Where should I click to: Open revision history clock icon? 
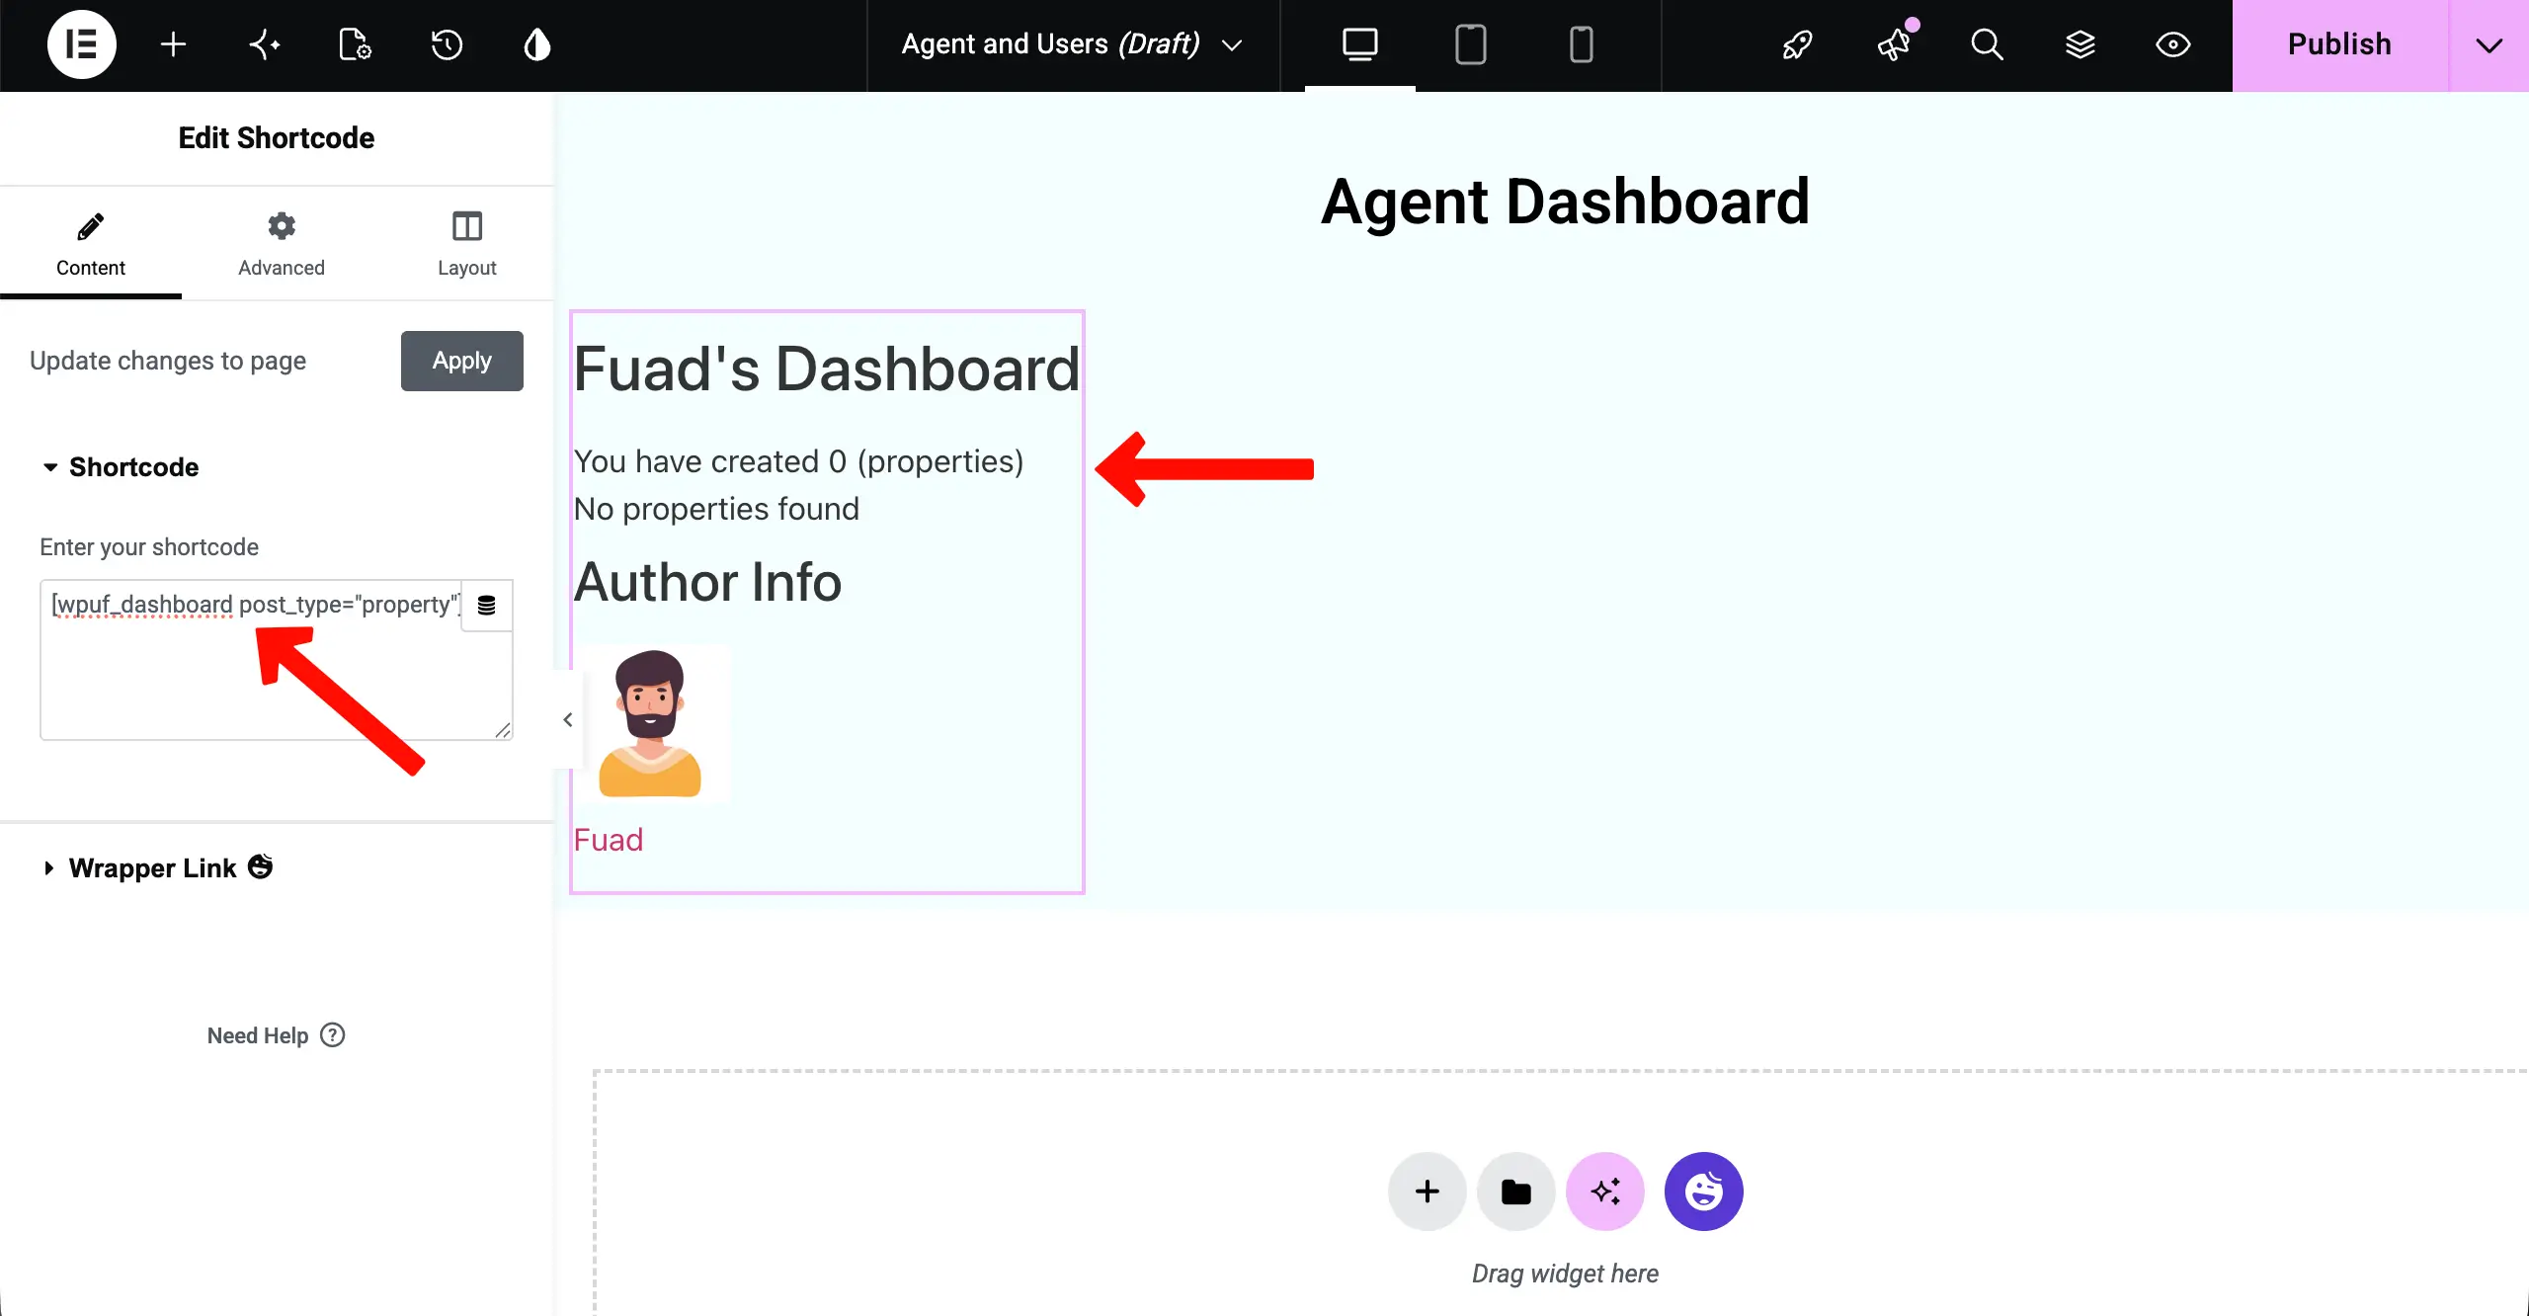tap(447, 44)
